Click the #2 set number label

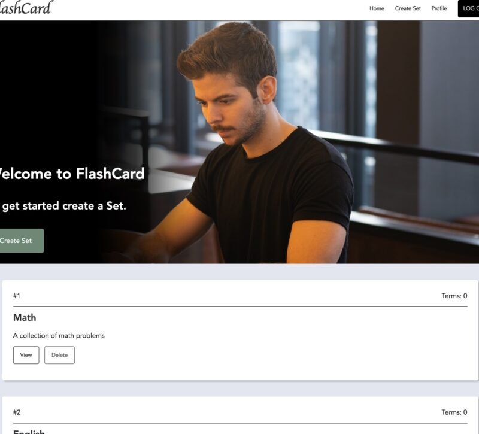pyautogui.click(x=17, y=412)
